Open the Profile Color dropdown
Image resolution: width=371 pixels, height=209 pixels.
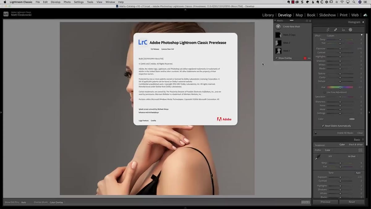pos(328,150)
